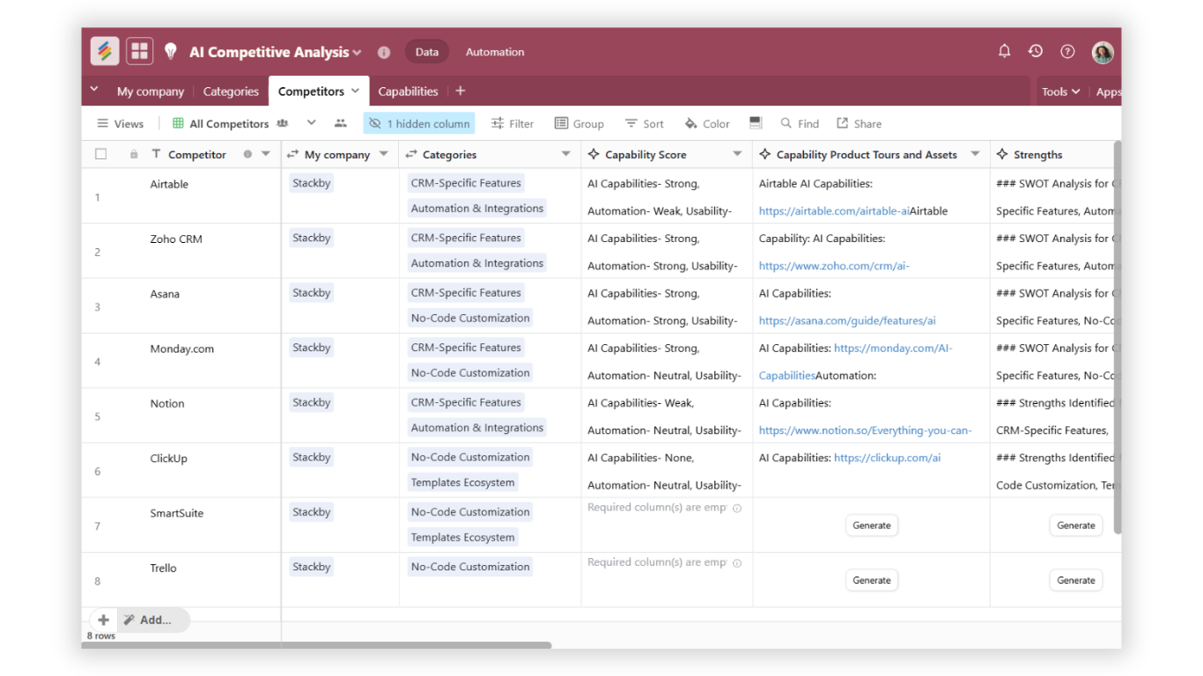Show the 1 hidden column
1203x676 pixels.
click(419, 124)
